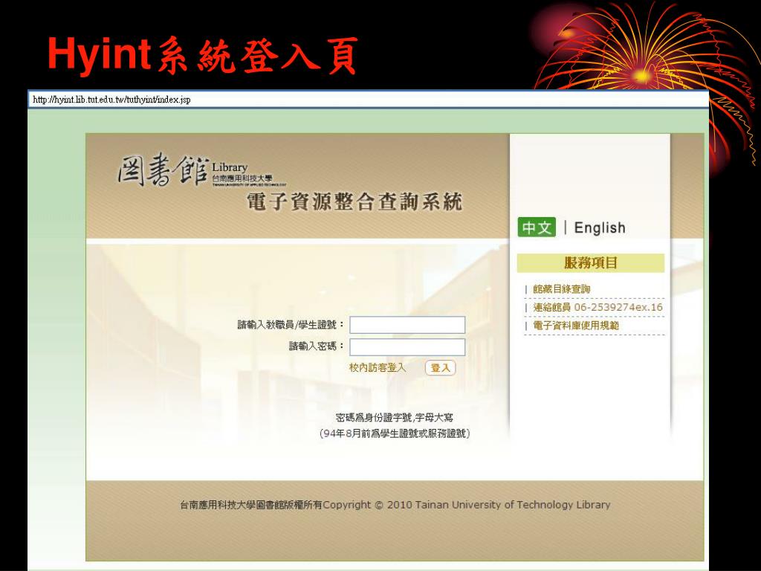The width and height of the screenshot is (761, 571).
Task: Open the 校內訪客登入 campus guest login link
Action: click(x=377, y=367)
